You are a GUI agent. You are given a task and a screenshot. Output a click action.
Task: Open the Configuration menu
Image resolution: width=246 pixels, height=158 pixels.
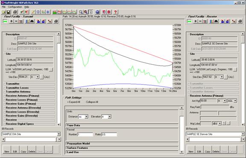click(15, 7)
